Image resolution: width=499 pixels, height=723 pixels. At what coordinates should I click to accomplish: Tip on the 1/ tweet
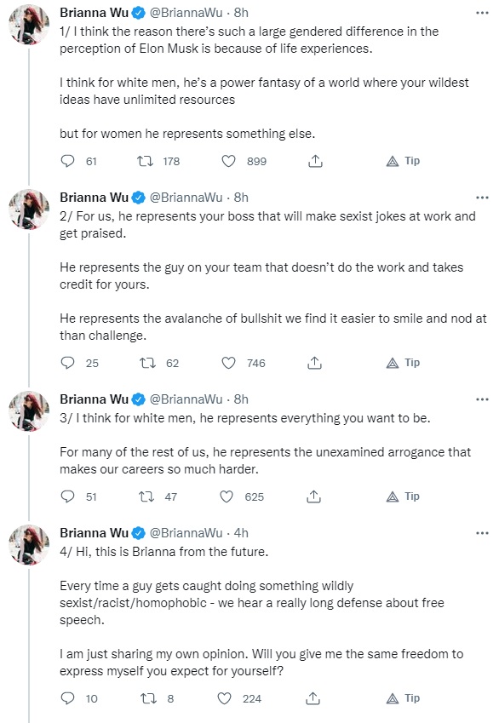tap(403, 161)
